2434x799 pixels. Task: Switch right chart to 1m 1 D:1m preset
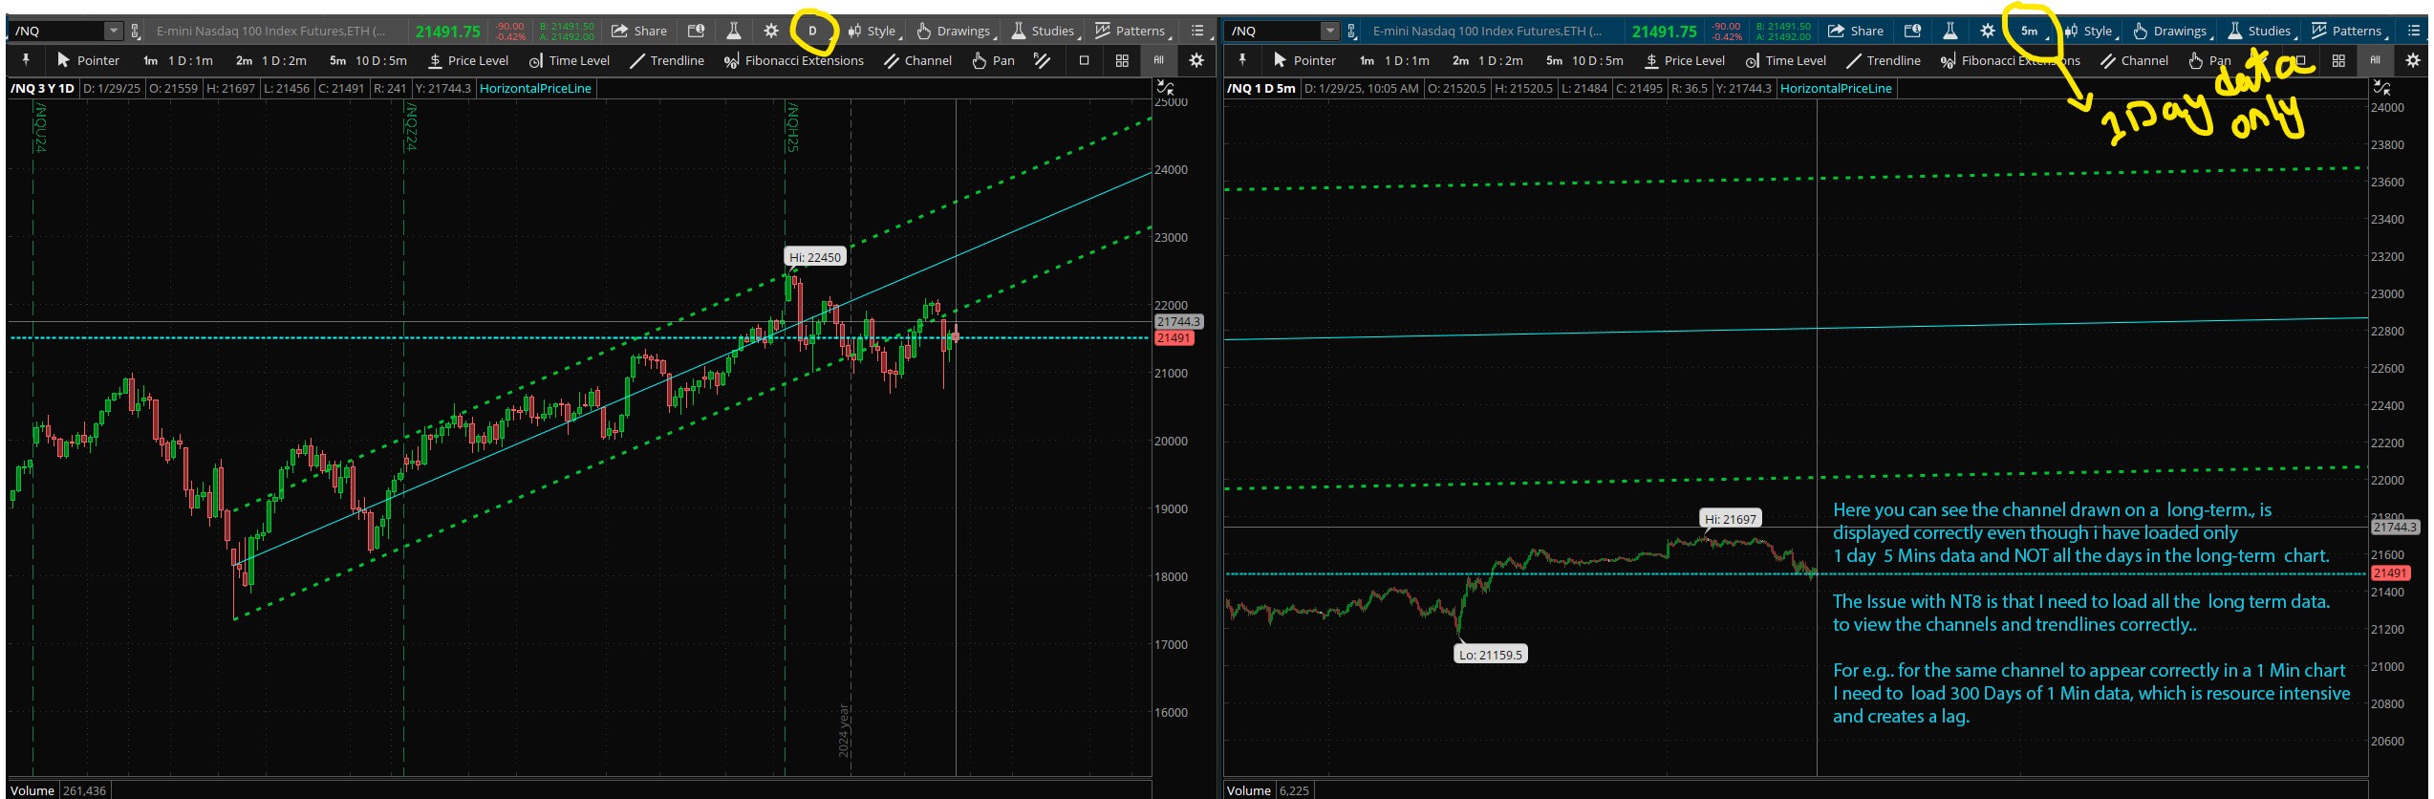pyautogui.click(x=1394, y=60)
